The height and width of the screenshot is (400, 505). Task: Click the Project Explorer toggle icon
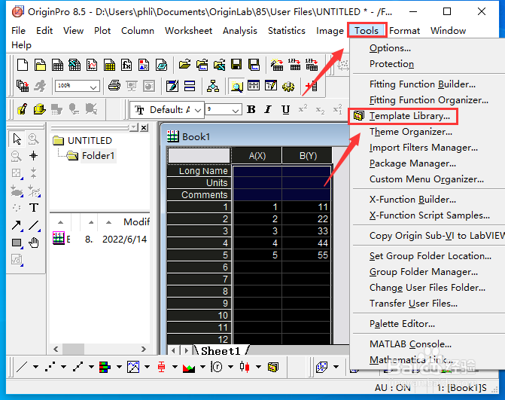tap(237, 86)
